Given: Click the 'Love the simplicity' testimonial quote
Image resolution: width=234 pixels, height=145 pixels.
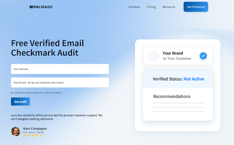Looking at the screenshot, I should 57,117.
